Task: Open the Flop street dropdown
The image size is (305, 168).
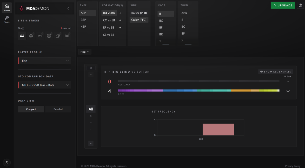Action: point(85,52)
